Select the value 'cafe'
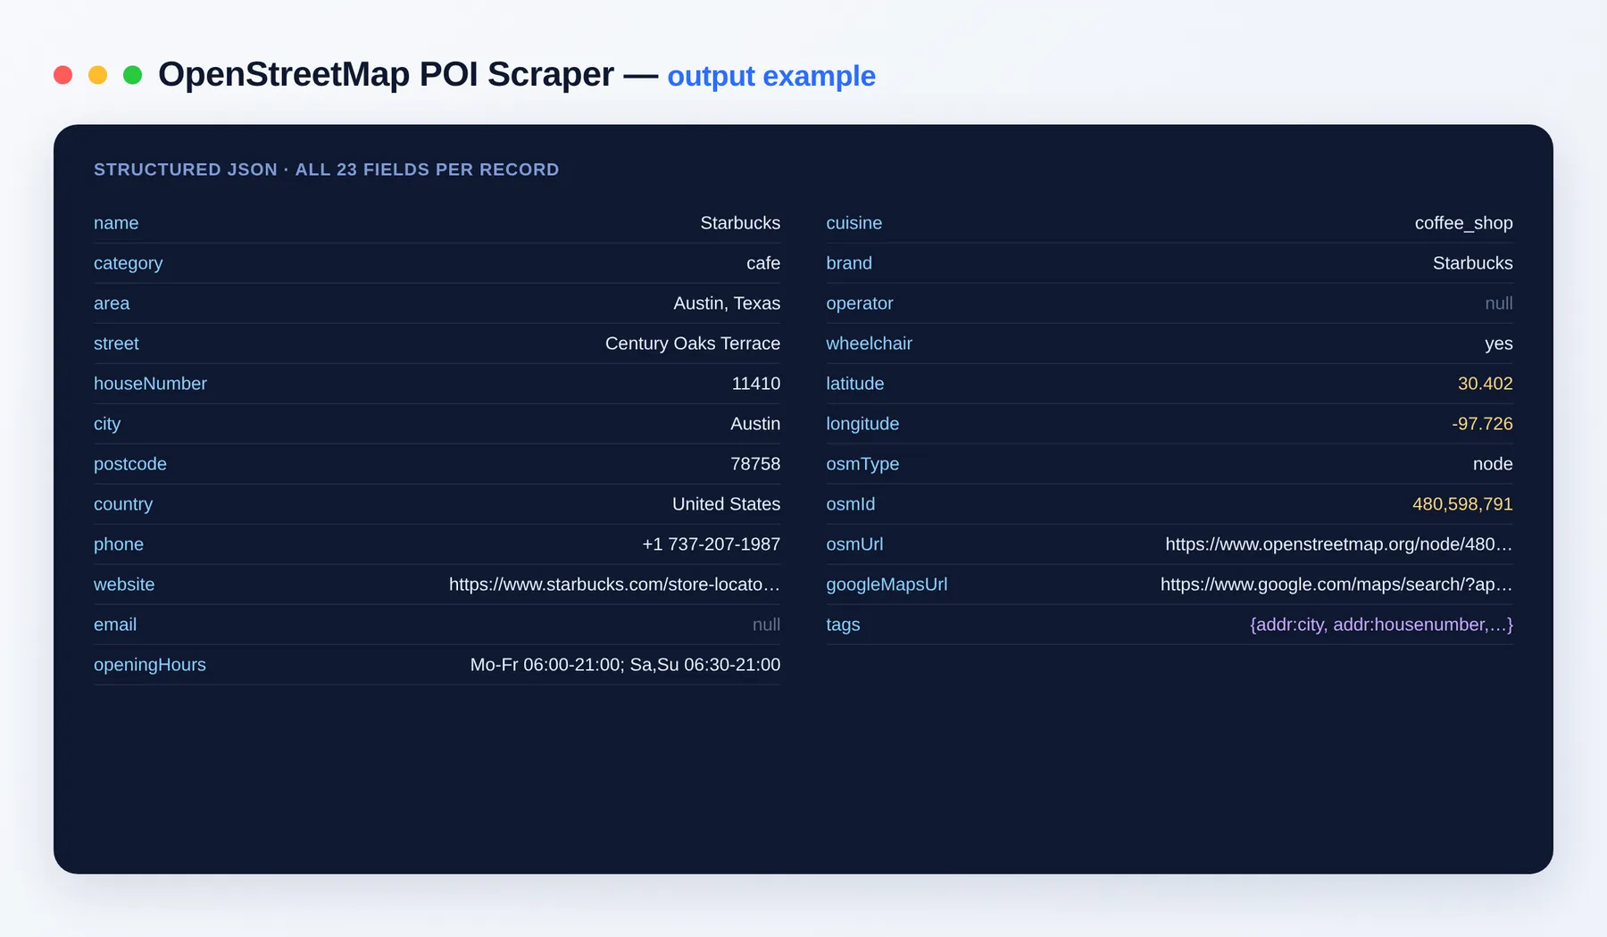 click(x=763, y=263)
